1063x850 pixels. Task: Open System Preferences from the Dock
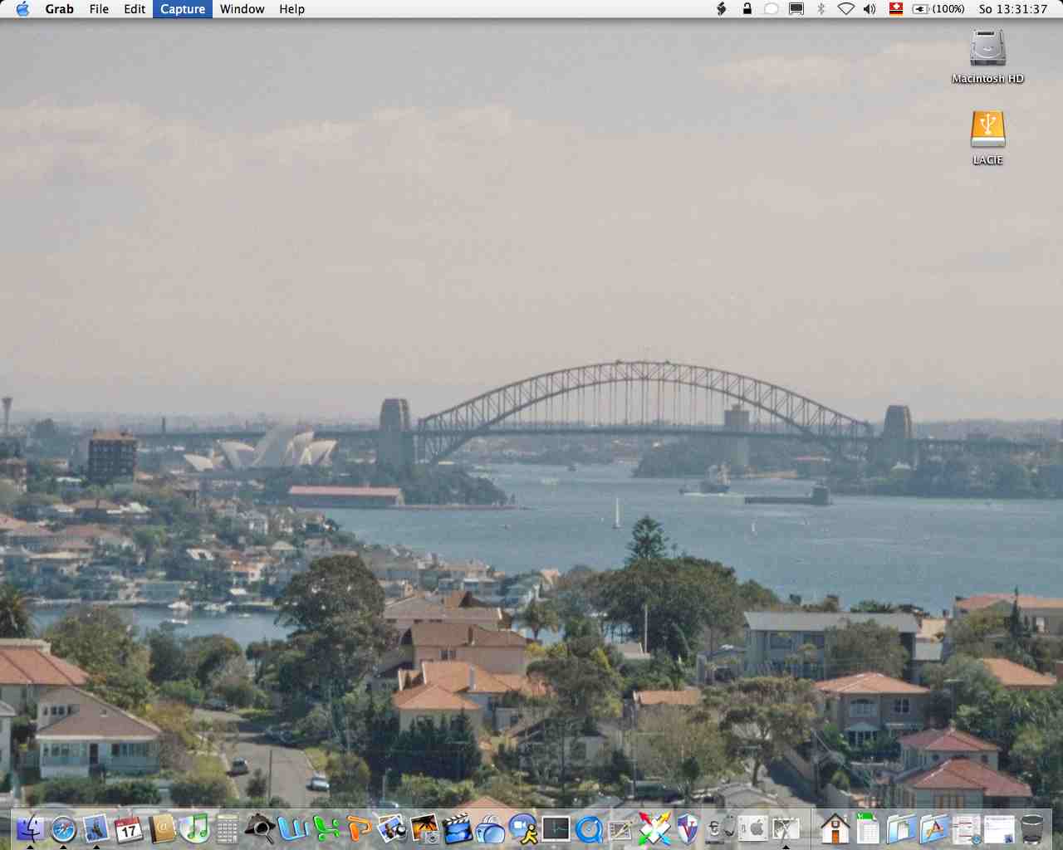(753, 828)
